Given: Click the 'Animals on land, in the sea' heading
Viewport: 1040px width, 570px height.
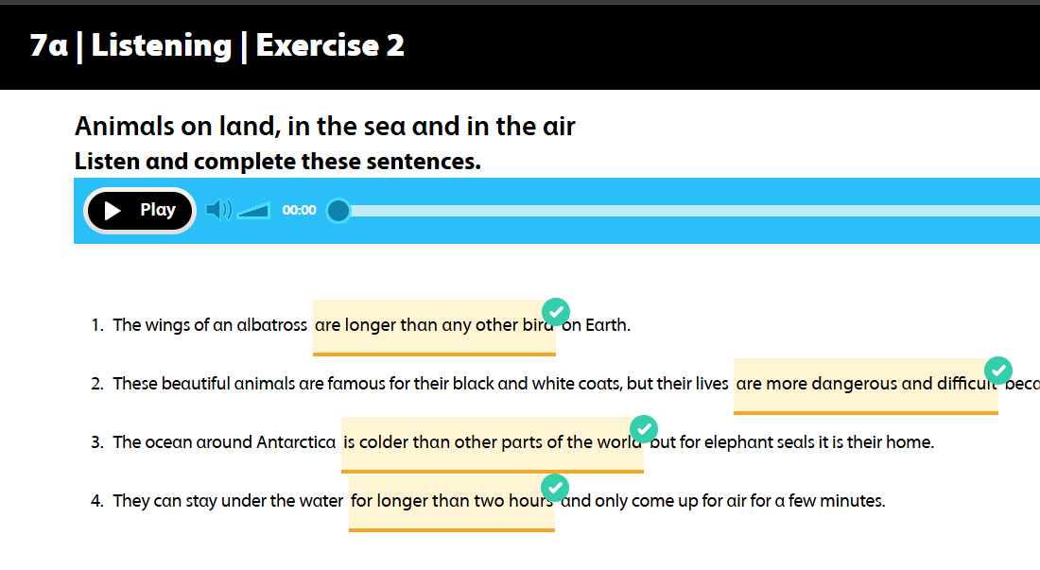Looking at the screenshot, I should 324,126.
